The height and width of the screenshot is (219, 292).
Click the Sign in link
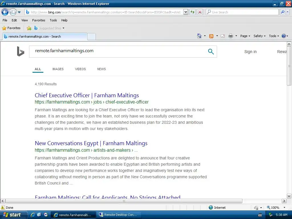click(x=250, y=52)
